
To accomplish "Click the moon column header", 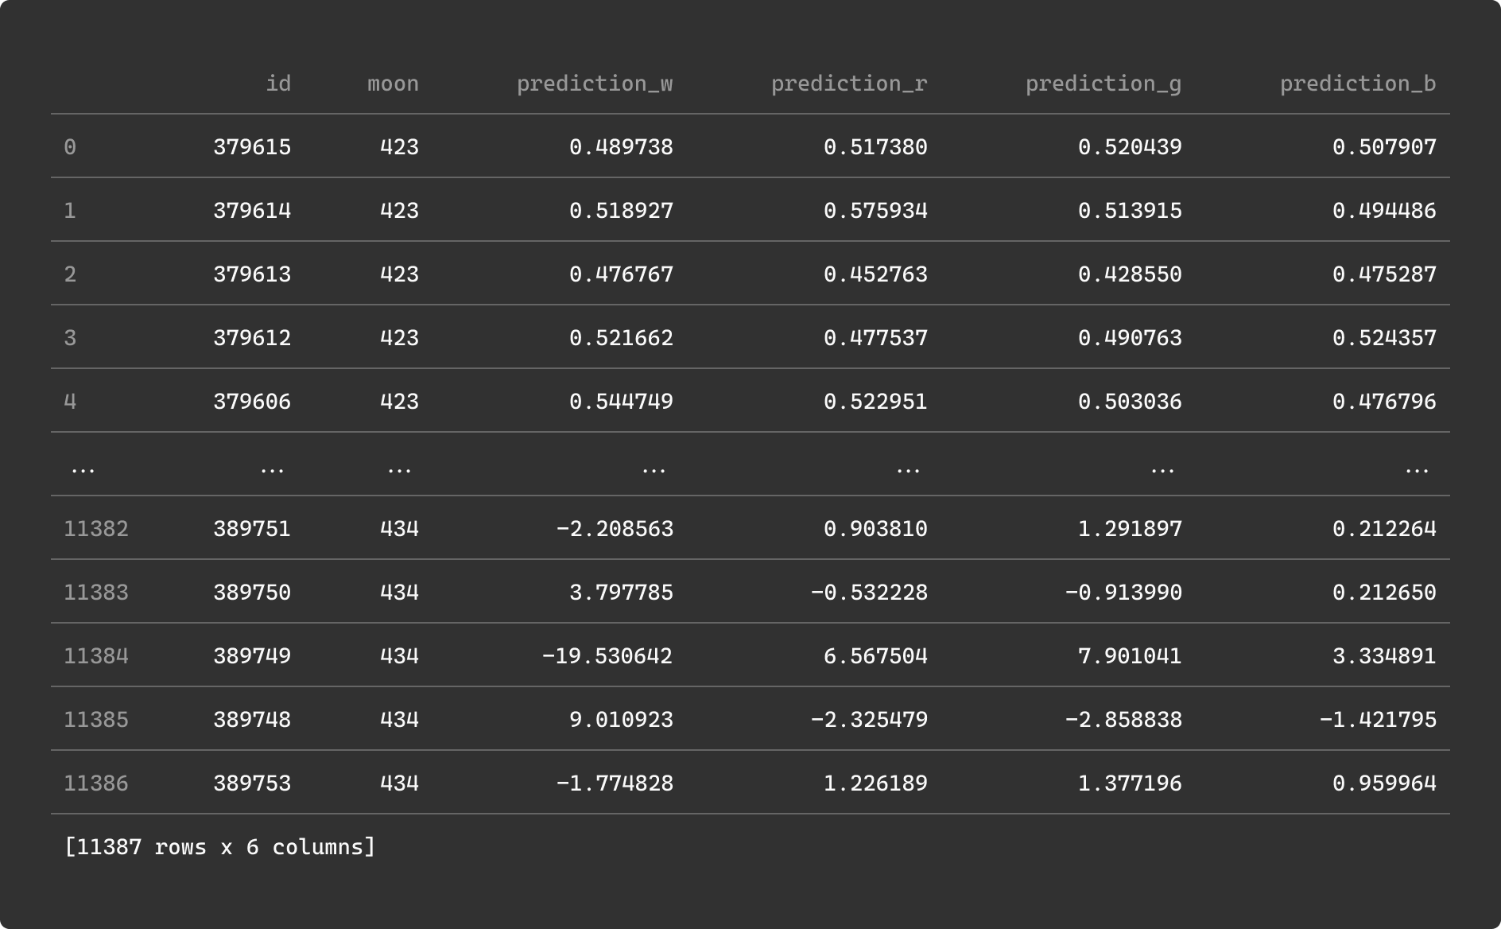I will pyautogui.click(x=393, y=84).
